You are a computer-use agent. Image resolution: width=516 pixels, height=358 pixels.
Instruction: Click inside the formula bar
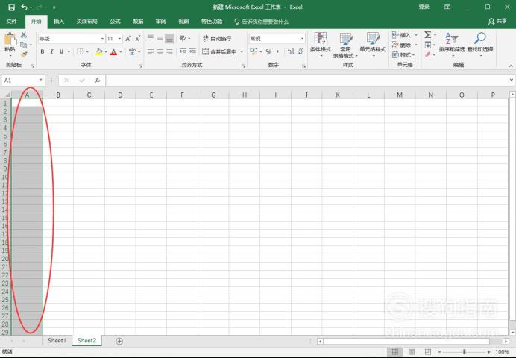[x=307, y=81]
